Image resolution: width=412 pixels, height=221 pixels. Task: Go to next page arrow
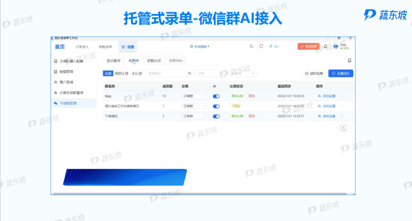tap(350, 128)
